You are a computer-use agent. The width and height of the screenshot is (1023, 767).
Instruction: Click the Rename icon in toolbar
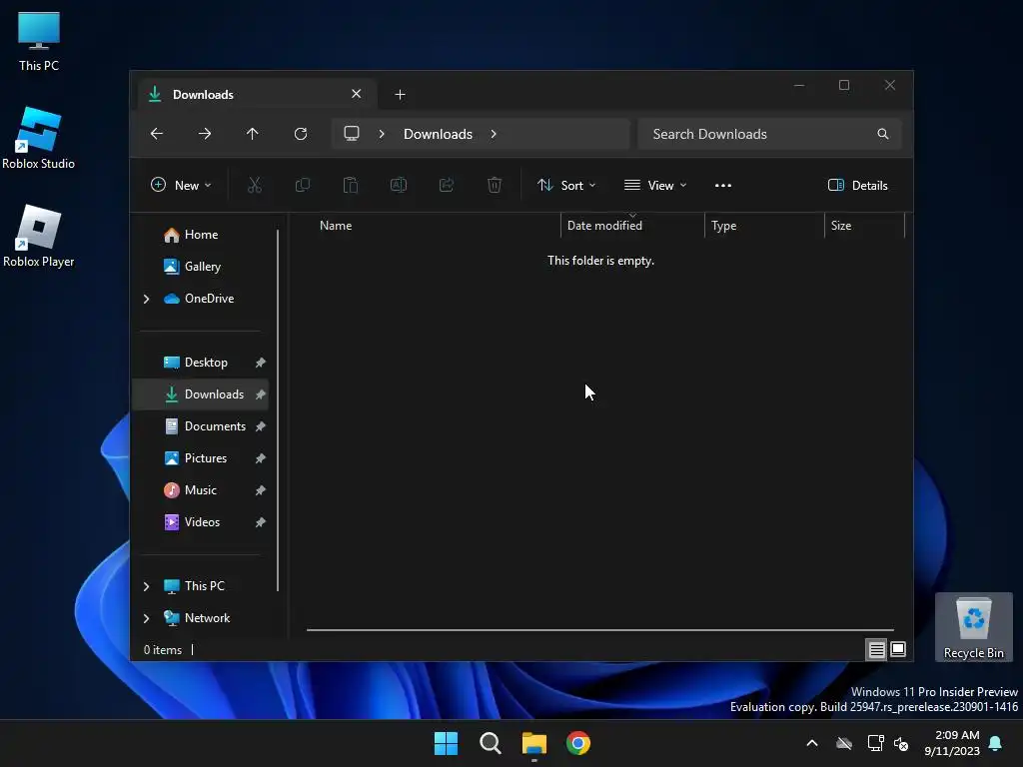point(398,185)
